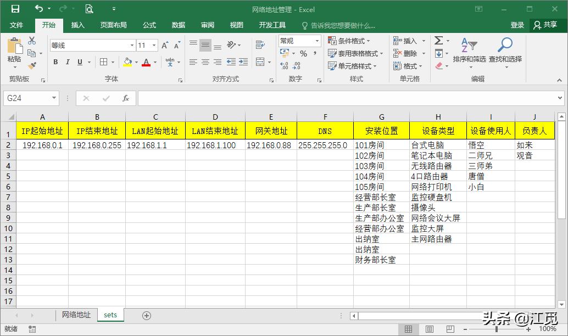This screenshot has height=336, width=568.
Task: Open the number format 常规 dropdown
Action: coord(317,41)
